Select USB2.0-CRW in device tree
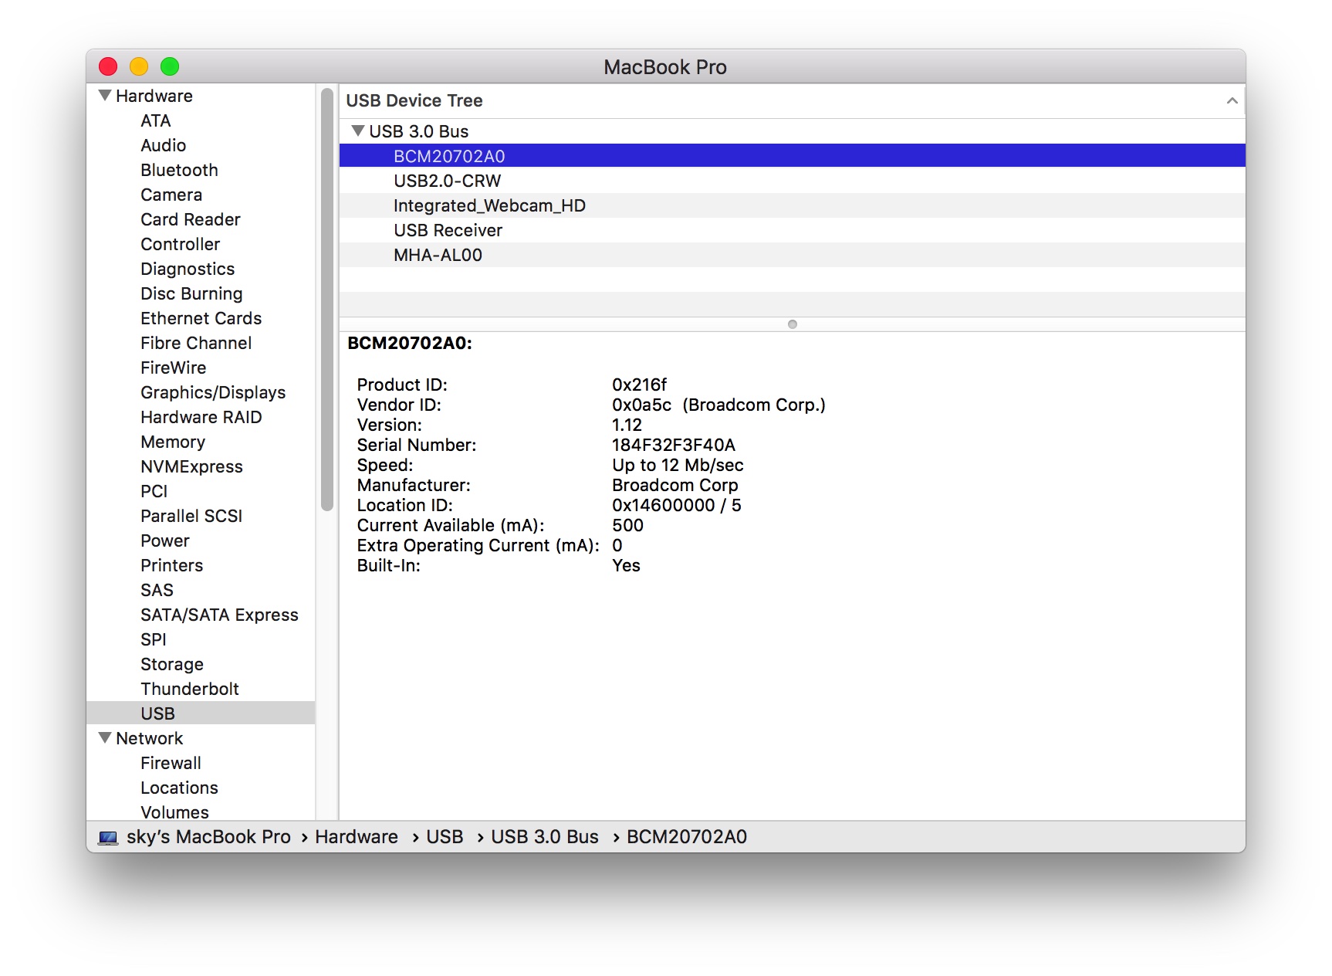 coord(792,181)
